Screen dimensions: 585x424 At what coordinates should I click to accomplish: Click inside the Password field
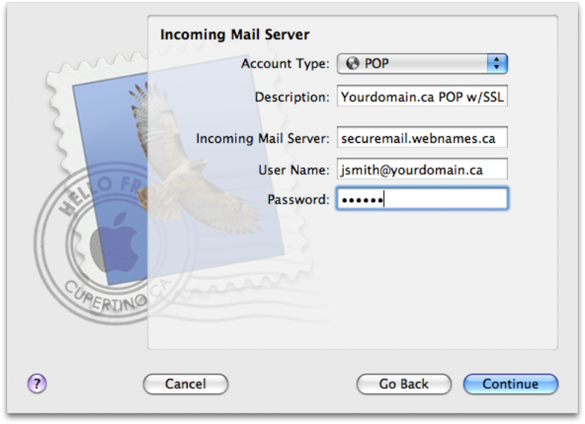[422, 199]
